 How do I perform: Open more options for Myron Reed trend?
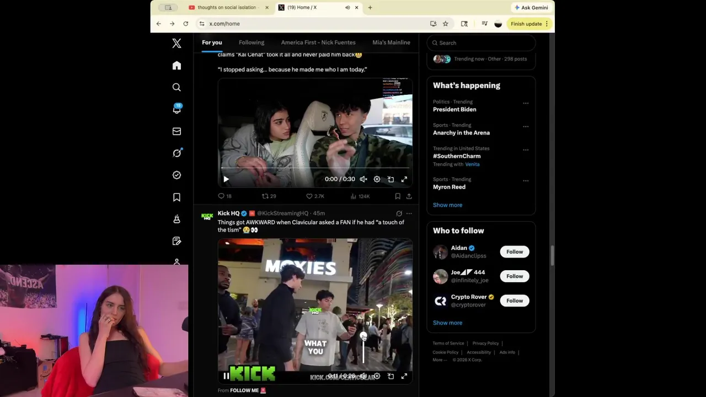pos(526,180)
